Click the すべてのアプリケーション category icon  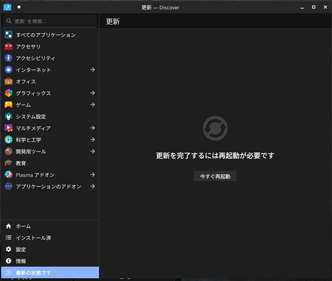[8, 35]
